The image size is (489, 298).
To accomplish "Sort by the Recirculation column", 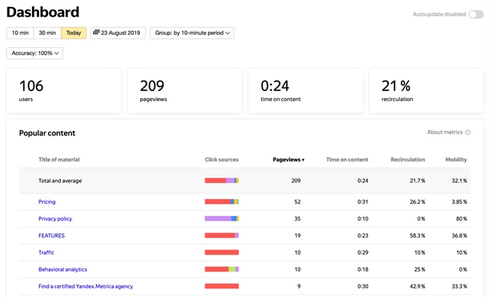I will 408,160.
